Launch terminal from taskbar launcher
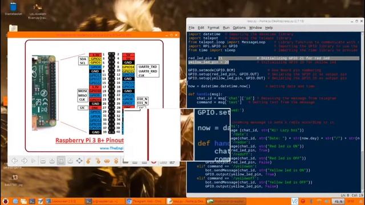Image resolution: width=365 pixels, height=205 pixels. [x=32, y=201]
